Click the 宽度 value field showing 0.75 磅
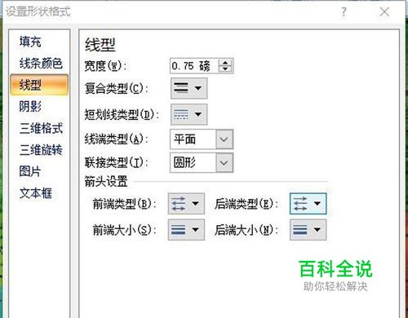Image resolution: width=408 pixels, height=318 pixels. point(194,66)
